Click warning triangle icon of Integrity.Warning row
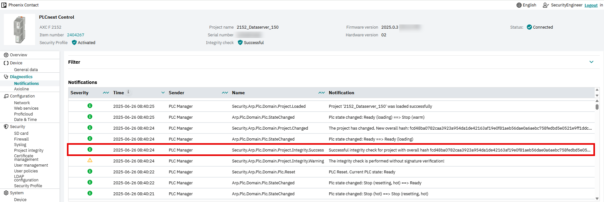The width and height of the screenshot is (604, 202). [x=90, y=160]
